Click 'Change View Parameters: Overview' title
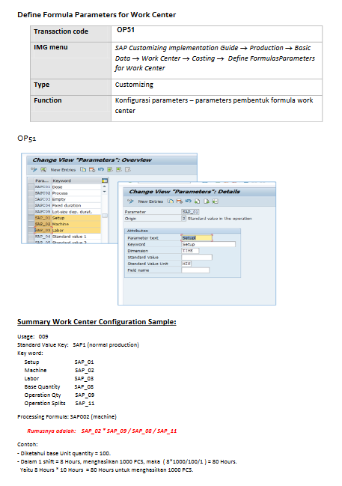Screen dimensions: 342x486 tap(92, 160)
